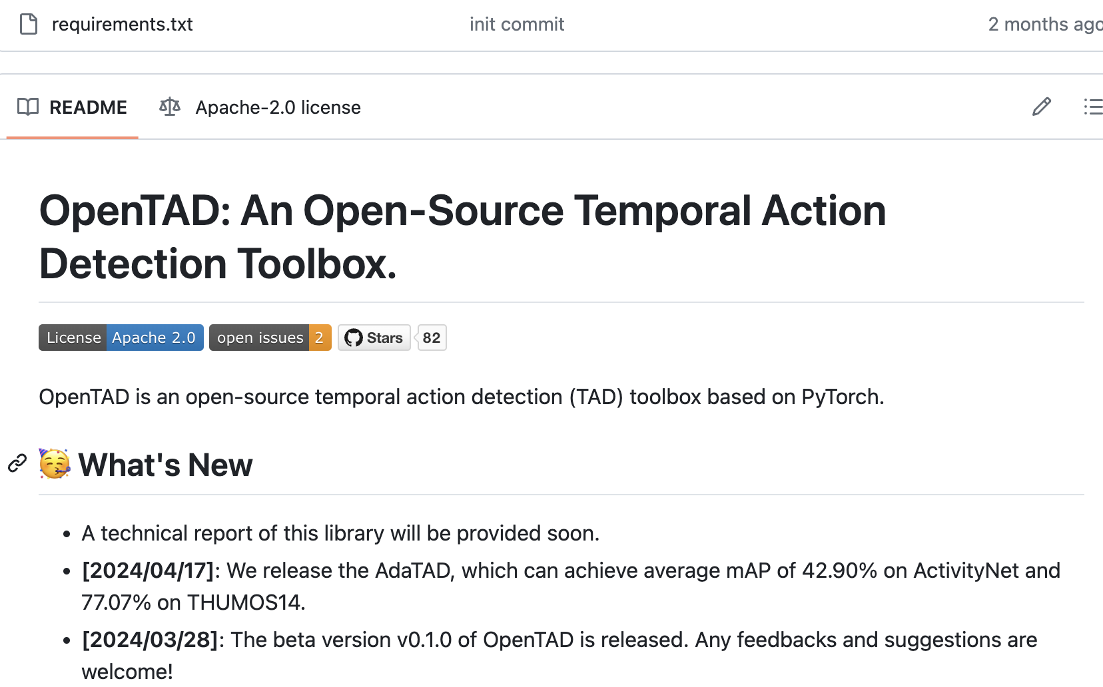Screen dimensions: 1103x687
Task: Click the License Apache 2.0 badge
Action: (x=121, y=338)
